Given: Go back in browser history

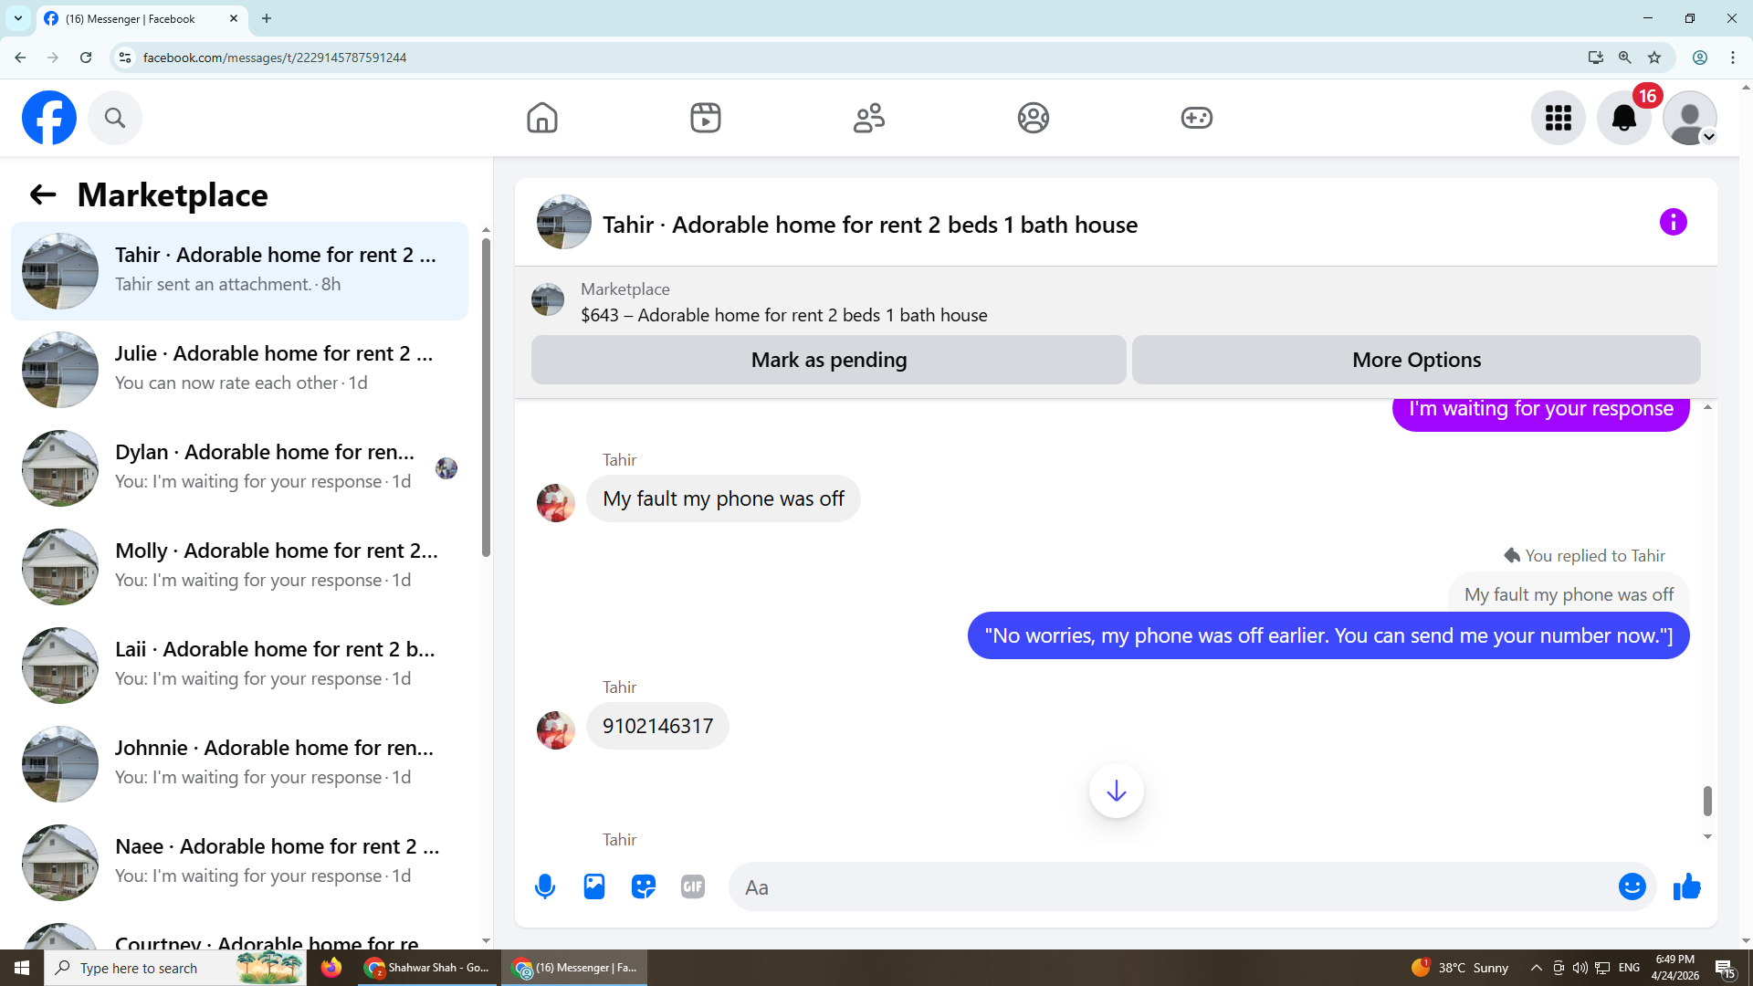Looking at the screenshot, I should click(20, 58).
